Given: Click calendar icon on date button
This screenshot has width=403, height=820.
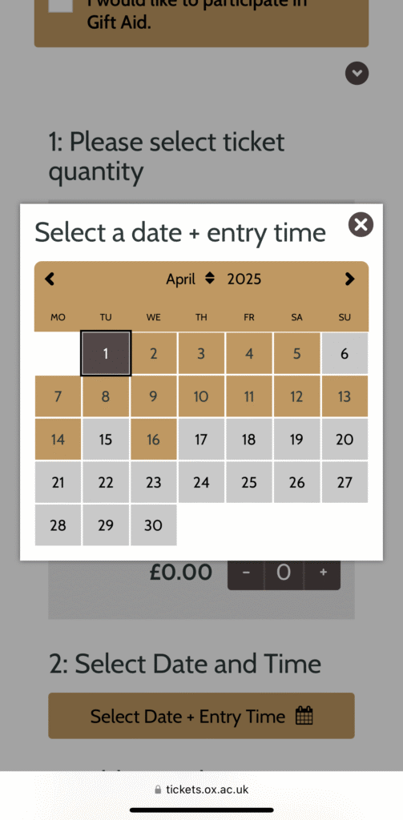Looking at the screenshot, I should 304,715.
